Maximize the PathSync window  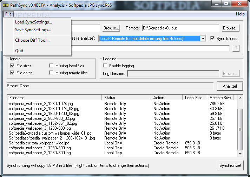226,4
